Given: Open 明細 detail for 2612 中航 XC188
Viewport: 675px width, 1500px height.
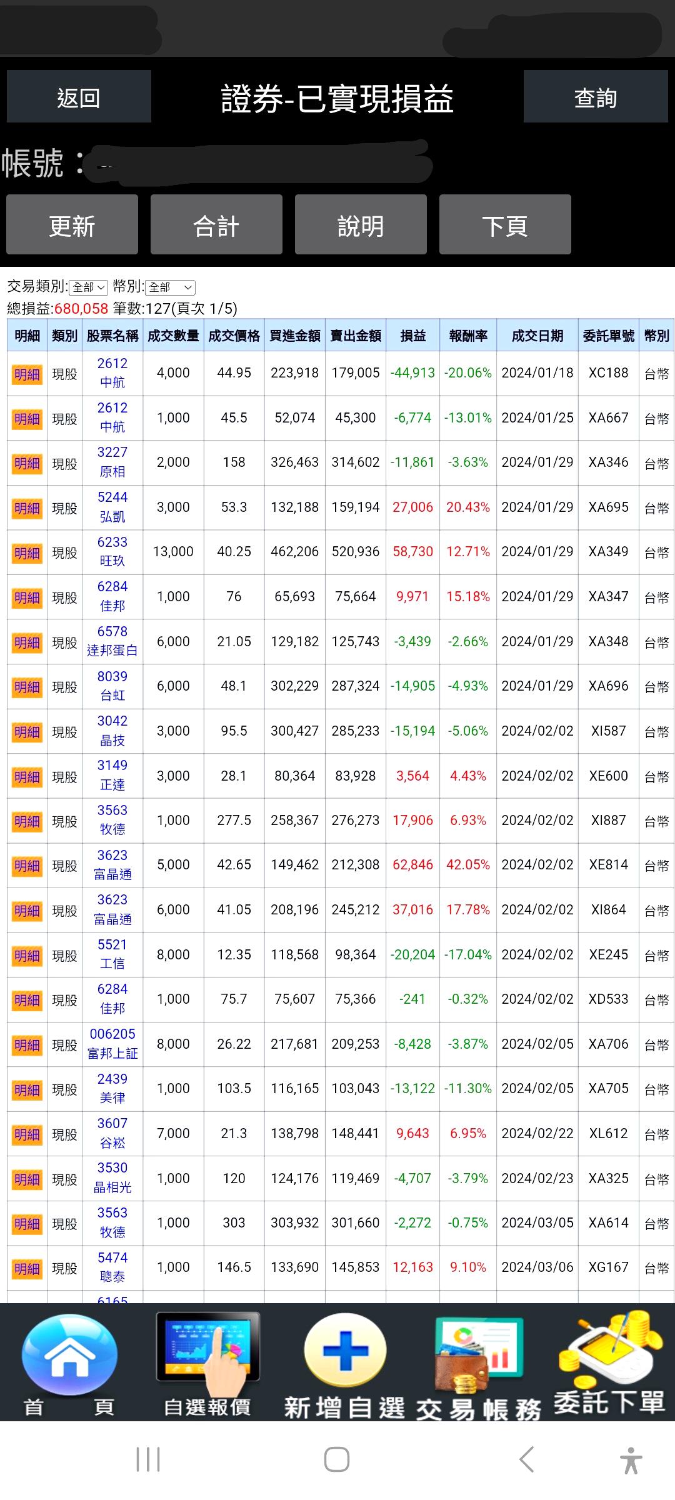Looking at the screenshot, I should [27, 374].
